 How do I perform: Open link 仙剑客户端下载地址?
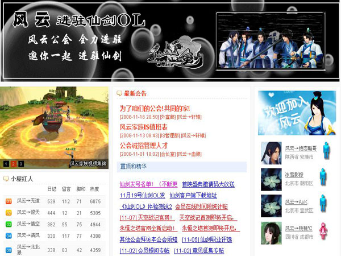coord(193,195)
